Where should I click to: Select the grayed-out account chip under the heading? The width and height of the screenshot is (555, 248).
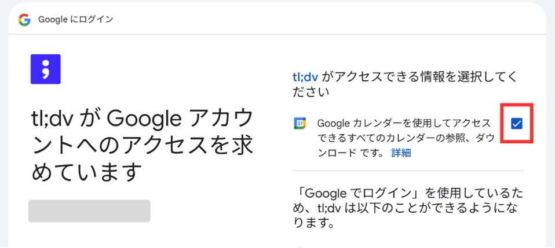89,211
